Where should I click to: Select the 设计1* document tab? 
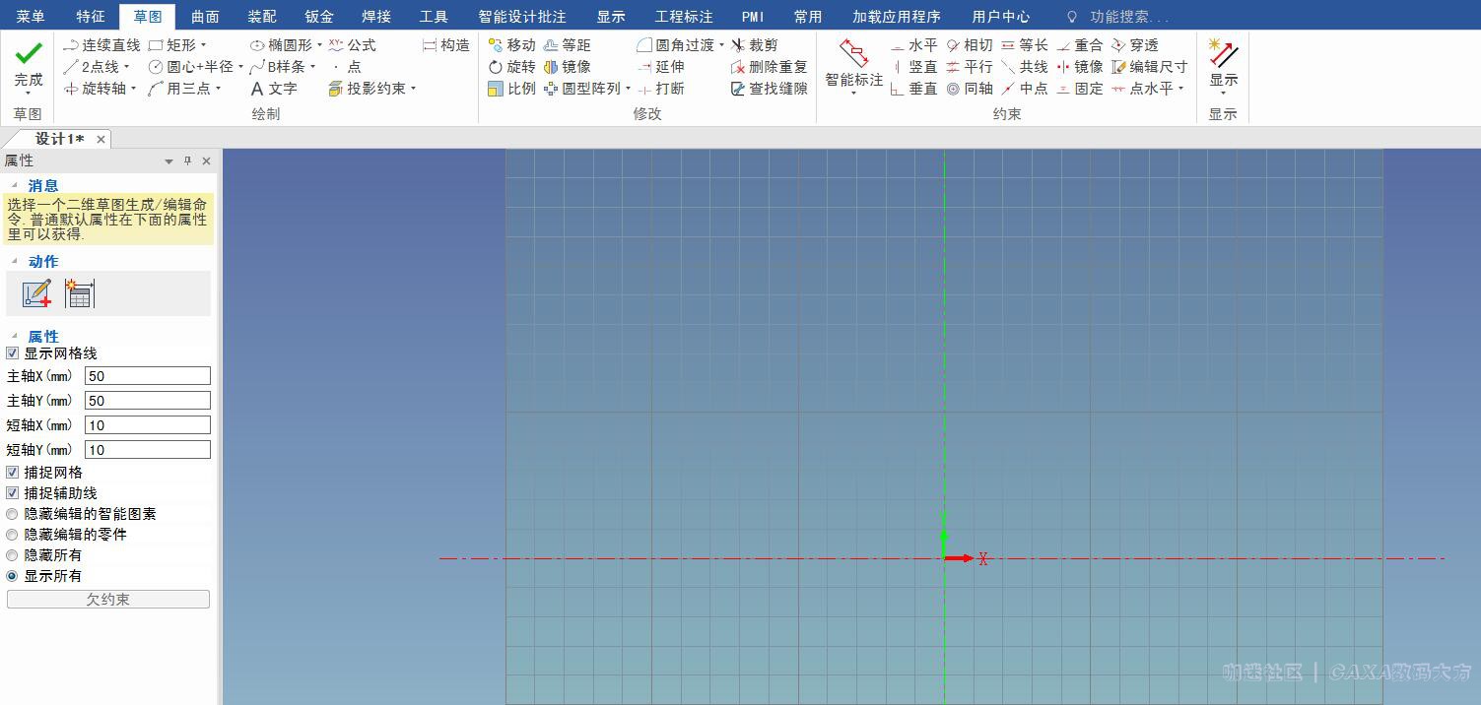pos(59,139)
